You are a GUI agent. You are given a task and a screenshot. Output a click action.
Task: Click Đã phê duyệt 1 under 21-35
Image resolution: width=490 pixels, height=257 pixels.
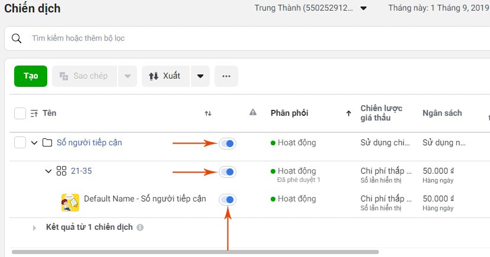(x=298, y=180)
